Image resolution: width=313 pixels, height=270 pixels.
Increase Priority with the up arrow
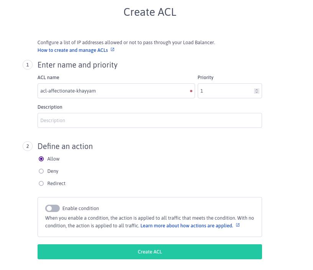[257, 89]
